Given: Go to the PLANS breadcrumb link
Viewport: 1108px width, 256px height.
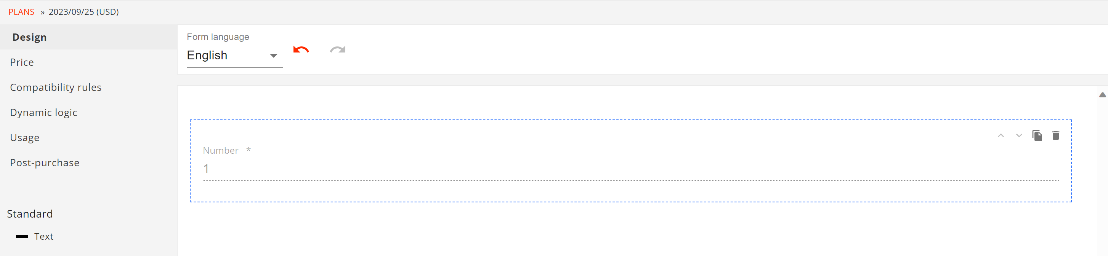Looking at the screenshot, I should tap(21, 12).
